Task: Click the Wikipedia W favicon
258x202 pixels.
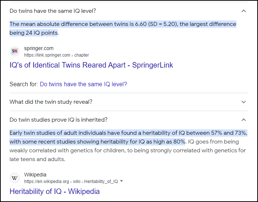Action: pyautogui.click(x=15, y=178)
